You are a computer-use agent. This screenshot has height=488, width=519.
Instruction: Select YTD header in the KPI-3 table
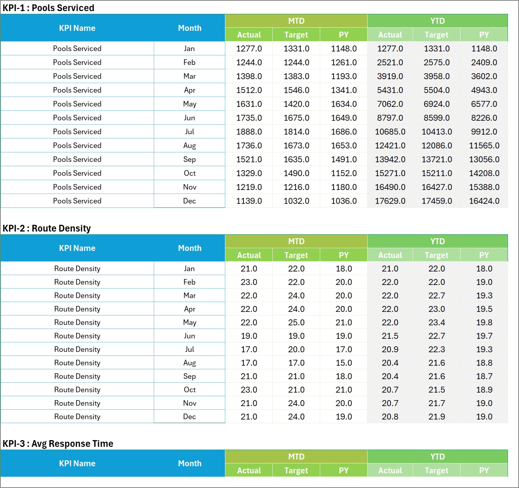point(438,457)
